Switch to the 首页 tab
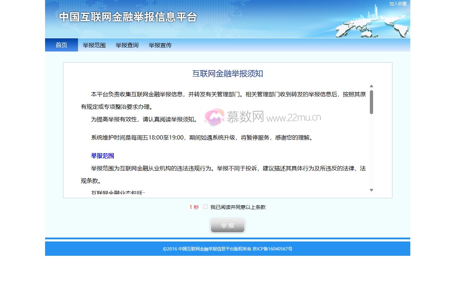Image resolution: width=455 pixels, height=293 pixels. coord(61,45)
